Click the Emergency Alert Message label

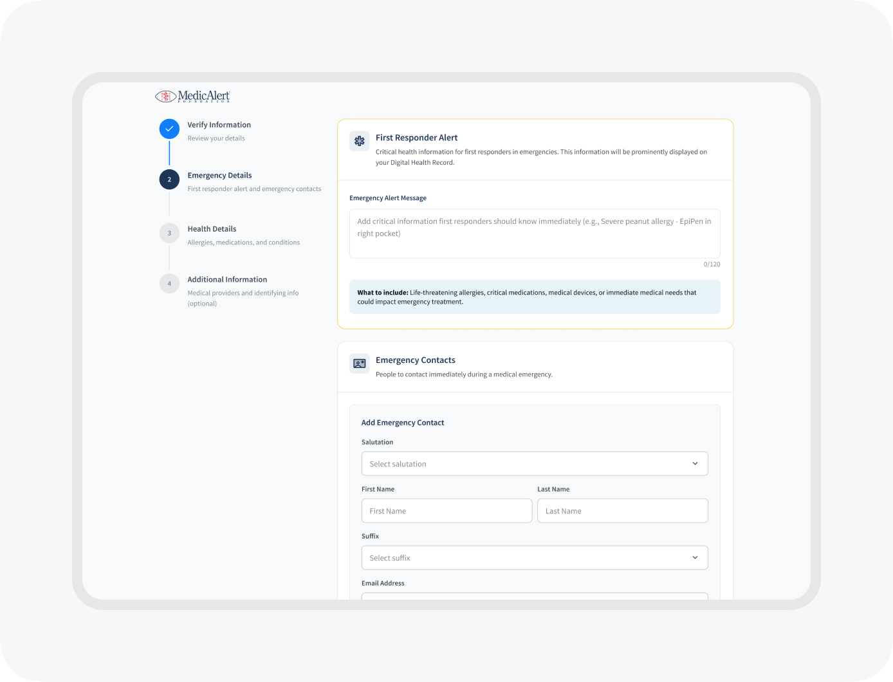388,198
